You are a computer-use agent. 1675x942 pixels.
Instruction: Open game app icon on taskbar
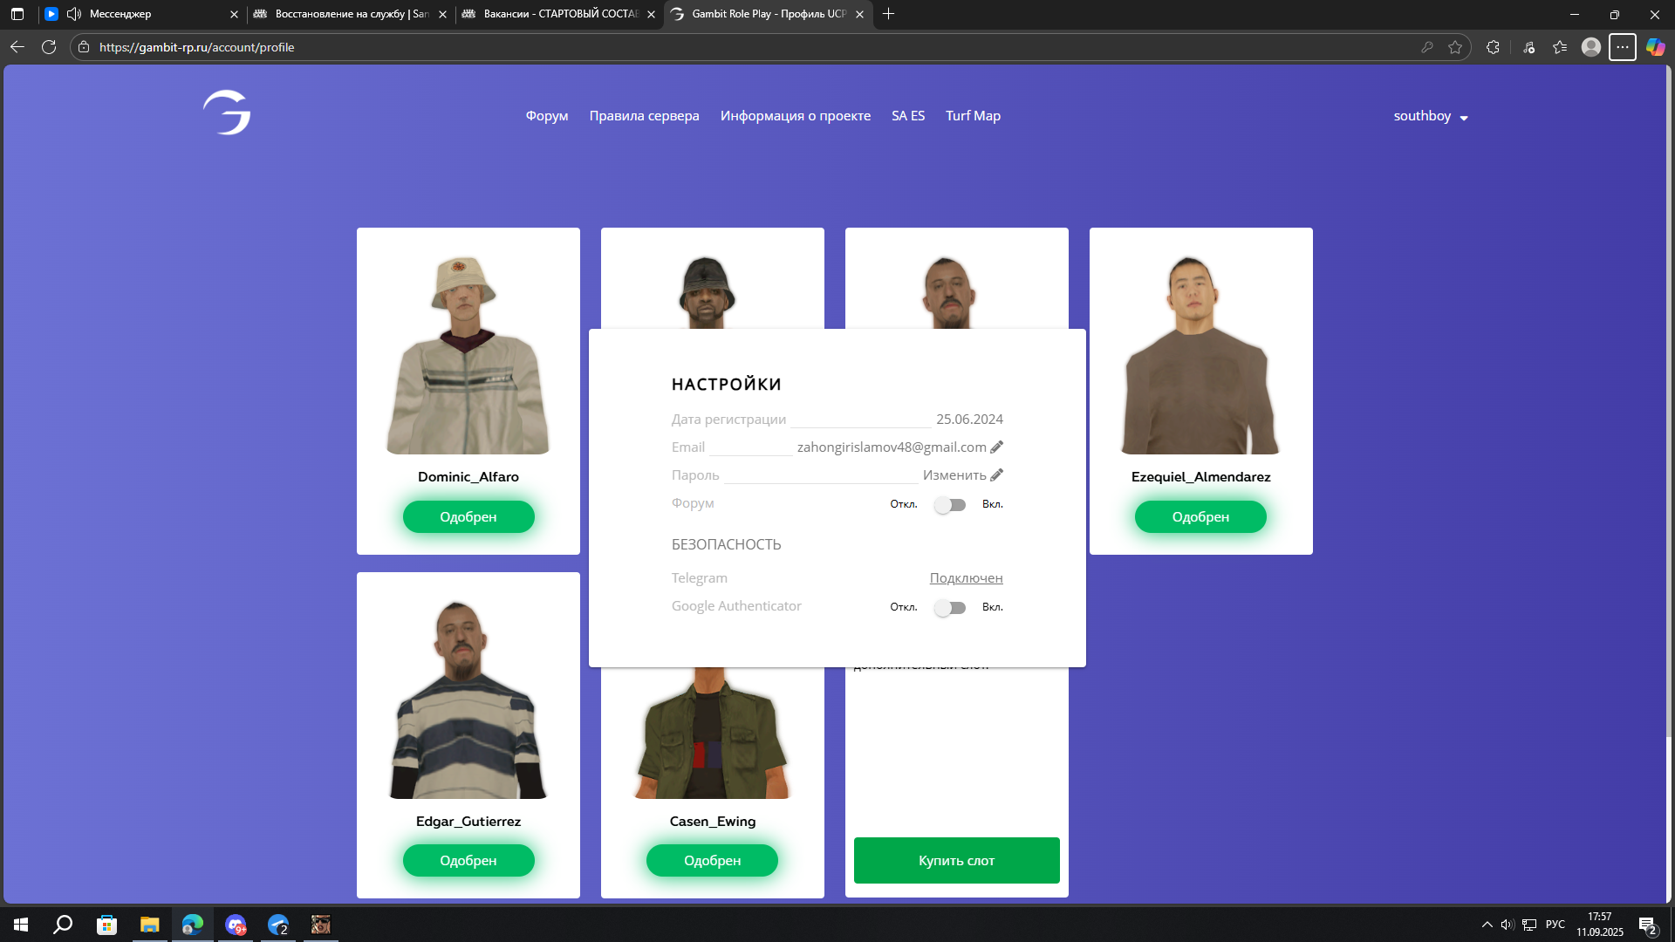click(321, 925)
